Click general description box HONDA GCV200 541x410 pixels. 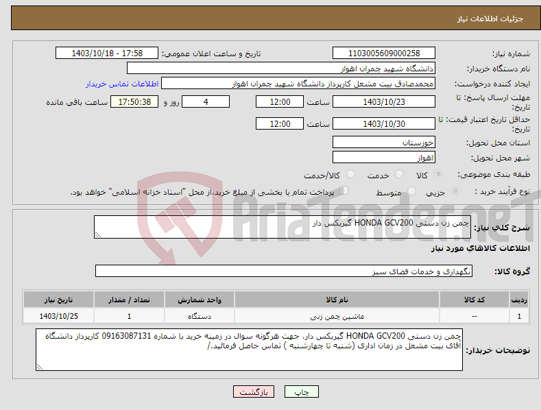coord(282,227)
